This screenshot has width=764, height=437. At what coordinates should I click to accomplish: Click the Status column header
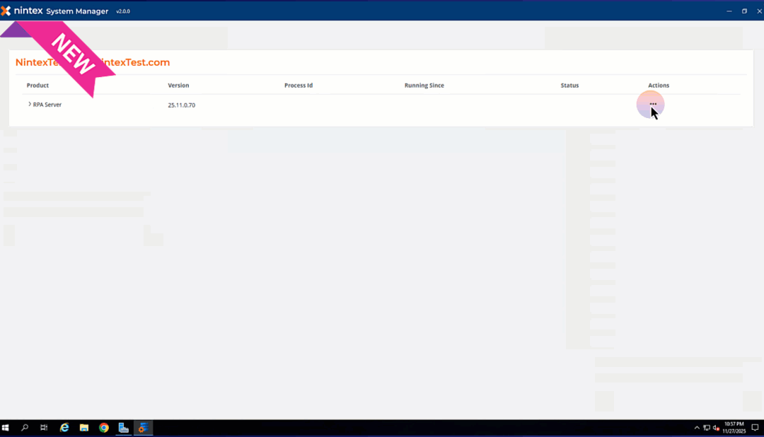pyautogui.click(x=569, y=86)
